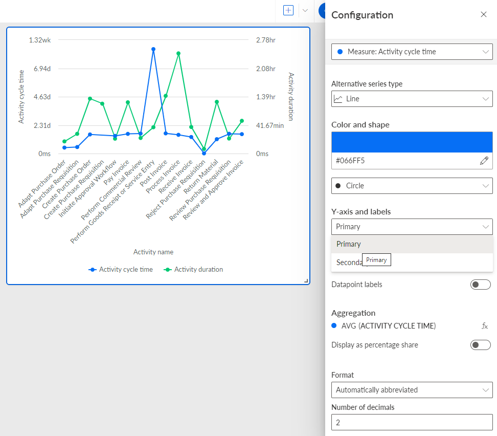Toggle the Datapoint labels switch
This screenshot has height=436, width=497.
pos(480,285)
